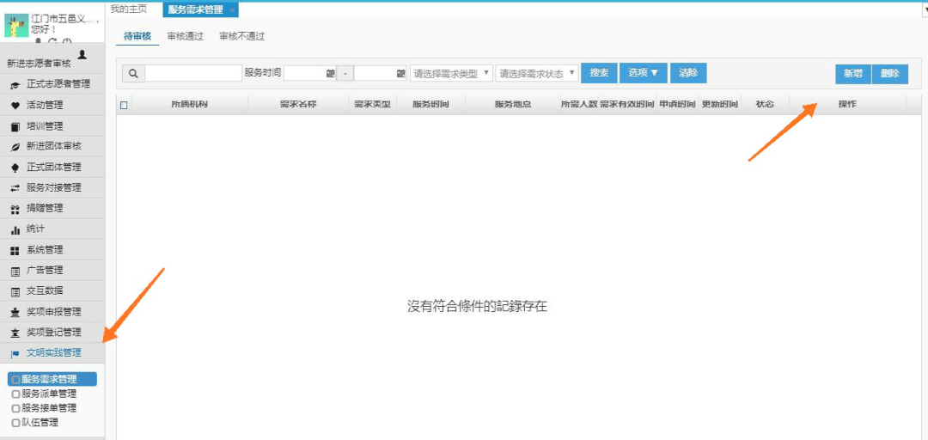Toggle the 服务接单管理 sidebar checkbox
Viewport: 928px width, 440px height.
tap(16, 408)
